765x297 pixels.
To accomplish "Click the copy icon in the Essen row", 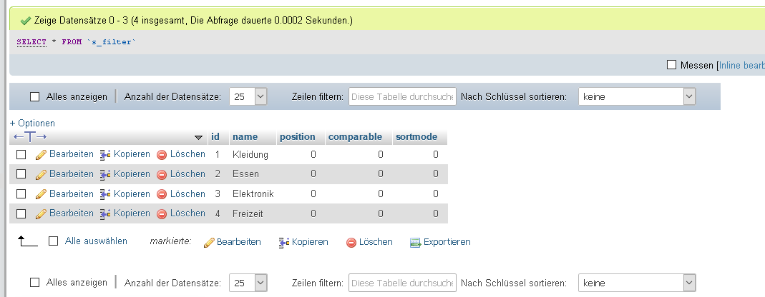I will click(105, 174).
